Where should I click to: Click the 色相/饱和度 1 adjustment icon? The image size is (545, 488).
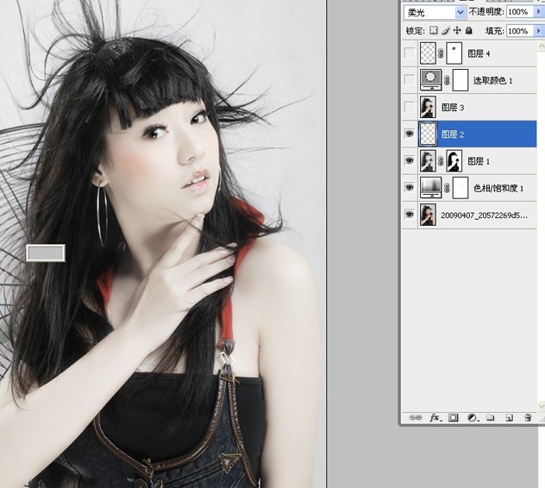click(431, 187)
